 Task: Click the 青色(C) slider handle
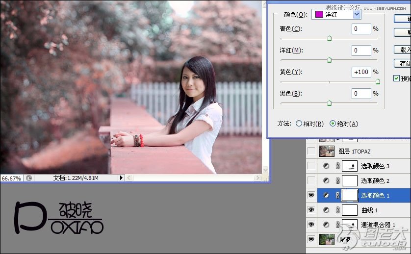(329, 39)
